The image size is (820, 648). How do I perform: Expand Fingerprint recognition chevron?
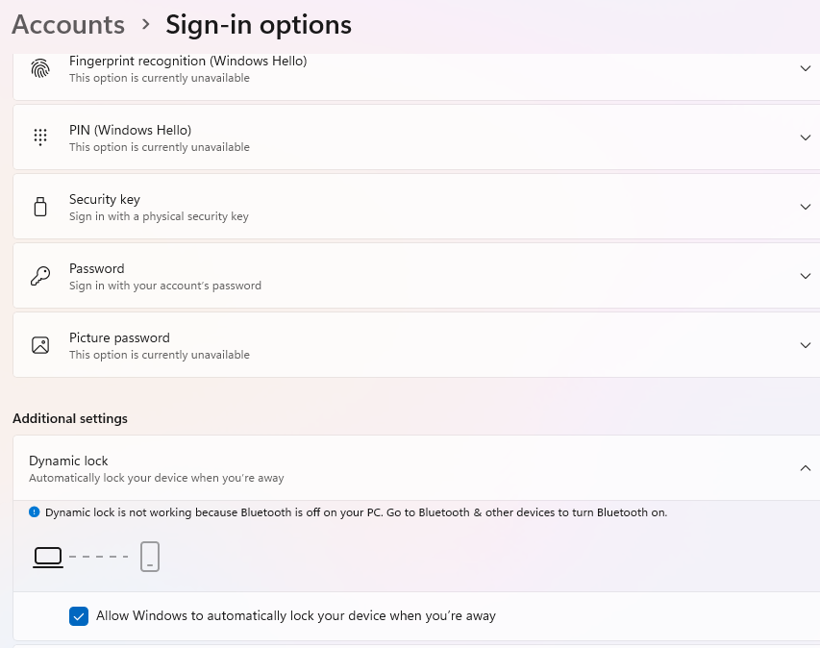pos(806,68)
